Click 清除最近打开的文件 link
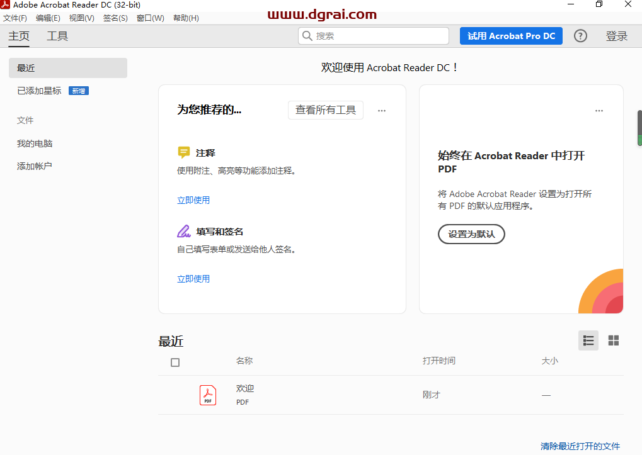The height and width of the screenshot is (455, 642). [580, 446]
